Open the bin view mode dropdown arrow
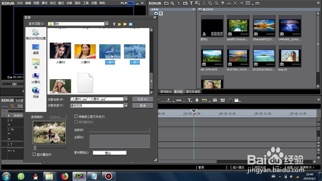322x181 pixels. click(252, 4)
